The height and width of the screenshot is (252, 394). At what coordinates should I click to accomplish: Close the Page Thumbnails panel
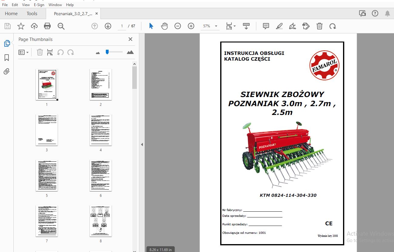pos(130,39)
